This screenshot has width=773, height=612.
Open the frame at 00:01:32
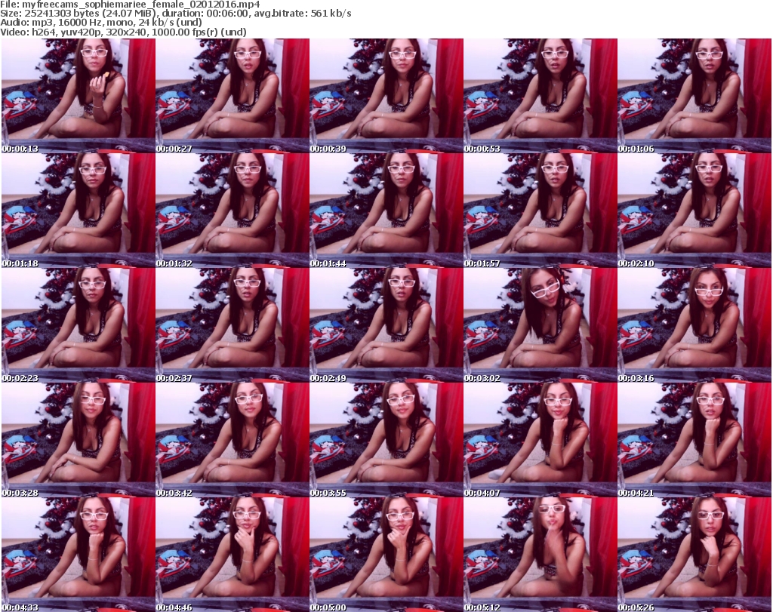click(233, 211)
